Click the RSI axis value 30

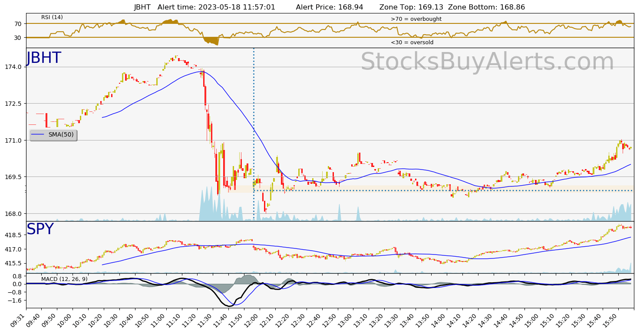[x=18, y=38]
